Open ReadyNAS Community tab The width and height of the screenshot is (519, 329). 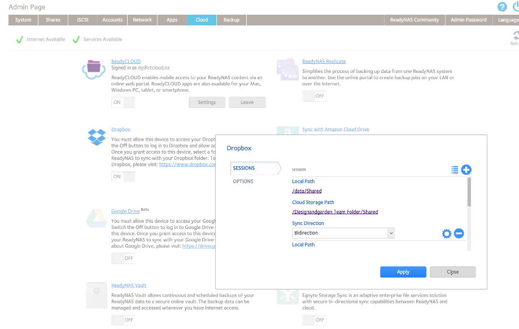pyautogui.click(x=415, y=20)
